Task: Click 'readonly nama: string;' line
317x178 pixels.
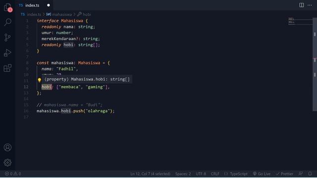Action: pyautogui.click(x=68, y=27)
